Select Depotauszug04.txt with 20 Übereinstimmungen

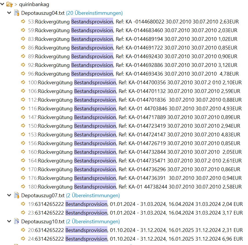[72, 13]
